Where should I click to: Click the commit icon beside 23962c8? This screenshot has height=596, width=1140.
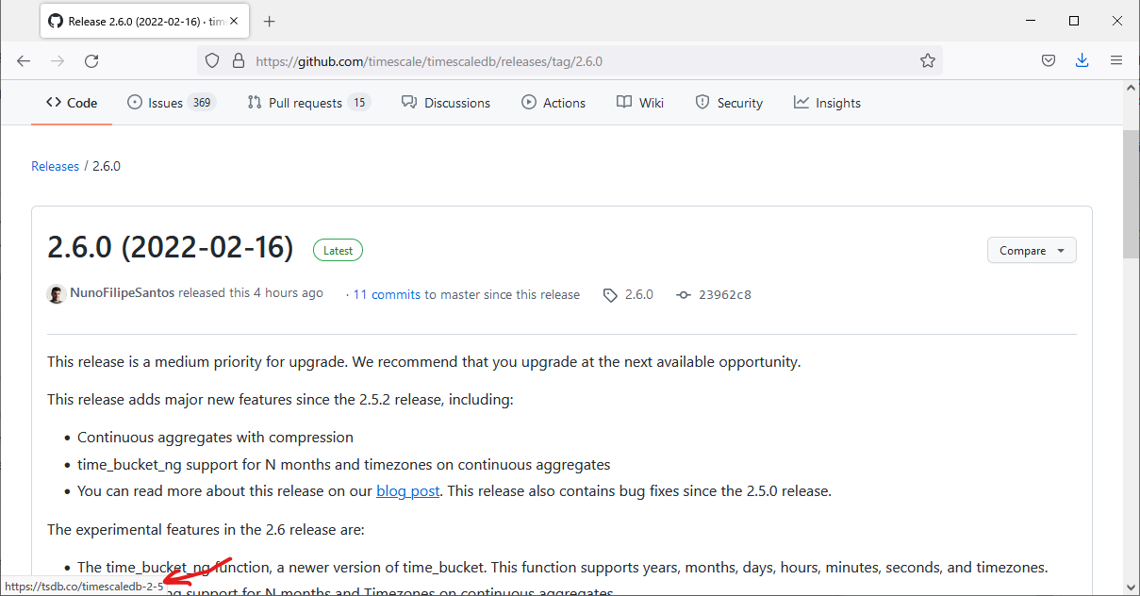point(684,294)
